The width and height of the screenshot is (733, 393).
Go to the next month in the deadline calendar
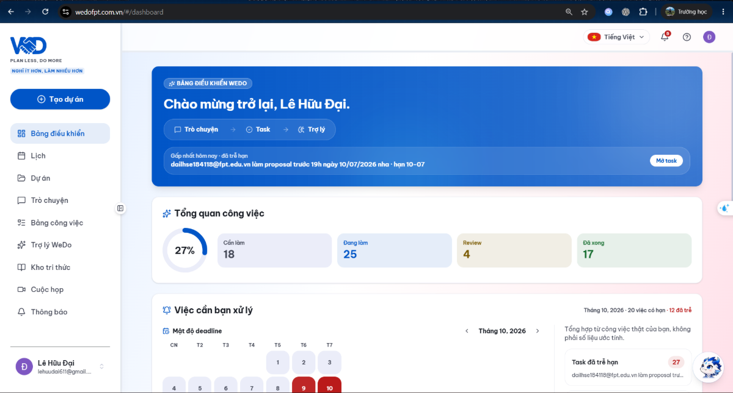click(538, 331)
